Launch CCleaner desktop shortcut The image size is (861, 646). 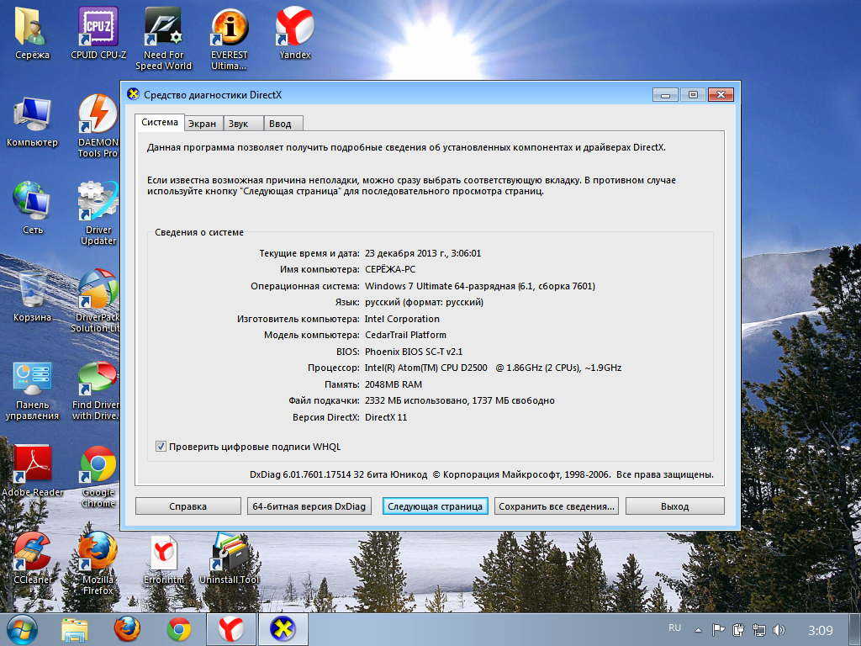(32, 559)
